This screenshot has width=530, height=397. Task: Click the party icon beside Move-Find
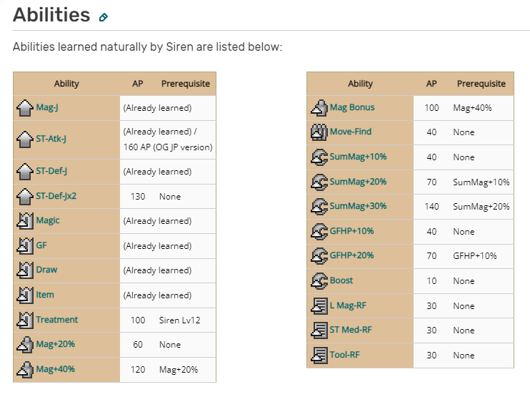(319, 132)
